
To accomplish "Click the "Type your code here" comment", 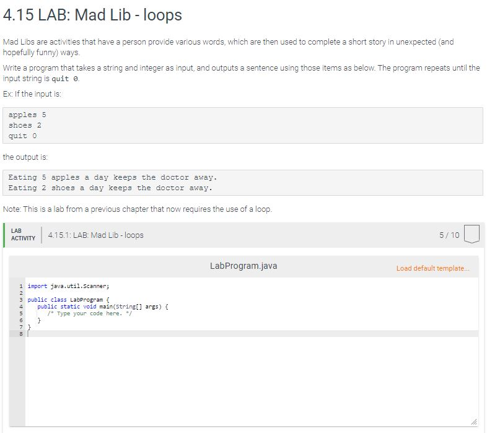I will coord(90,313).
